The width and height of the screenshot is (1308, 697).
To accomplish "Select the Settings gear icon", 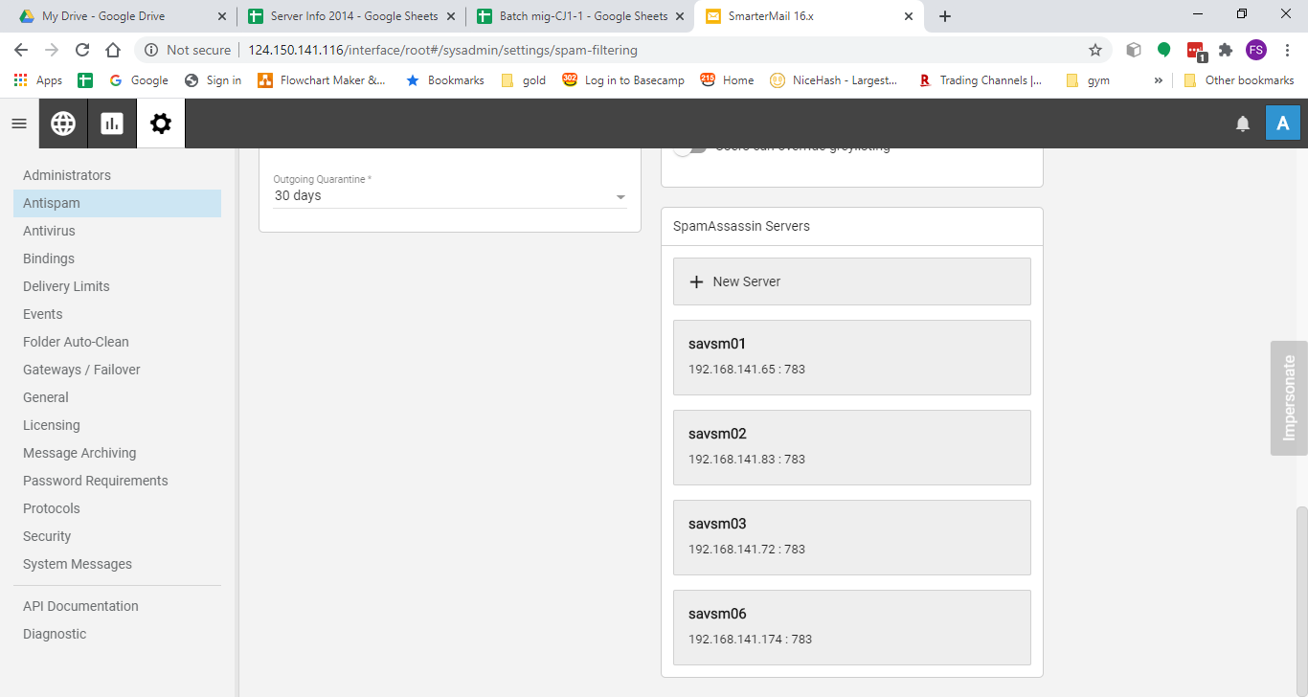I will pos(161,124).
